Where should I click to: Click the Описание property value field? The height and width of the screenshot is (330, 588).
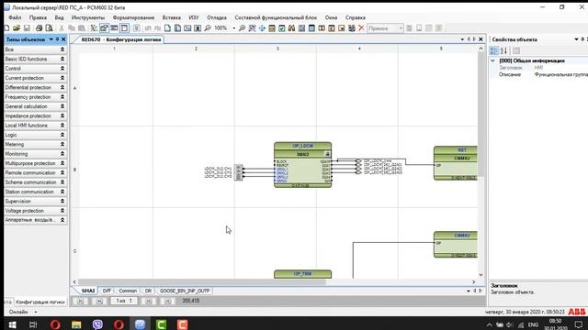pyautogui.click(x=560, y=74)
